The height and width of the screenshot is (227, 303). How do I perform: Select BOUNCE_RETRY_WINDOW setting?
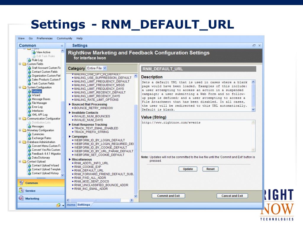94,108
